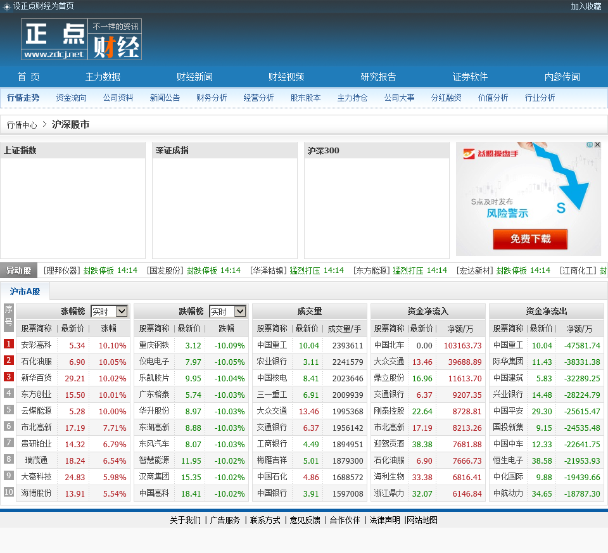Select the 新闻公告 sub-tab
The image size is (608, 553).
(x=165, y=98)
